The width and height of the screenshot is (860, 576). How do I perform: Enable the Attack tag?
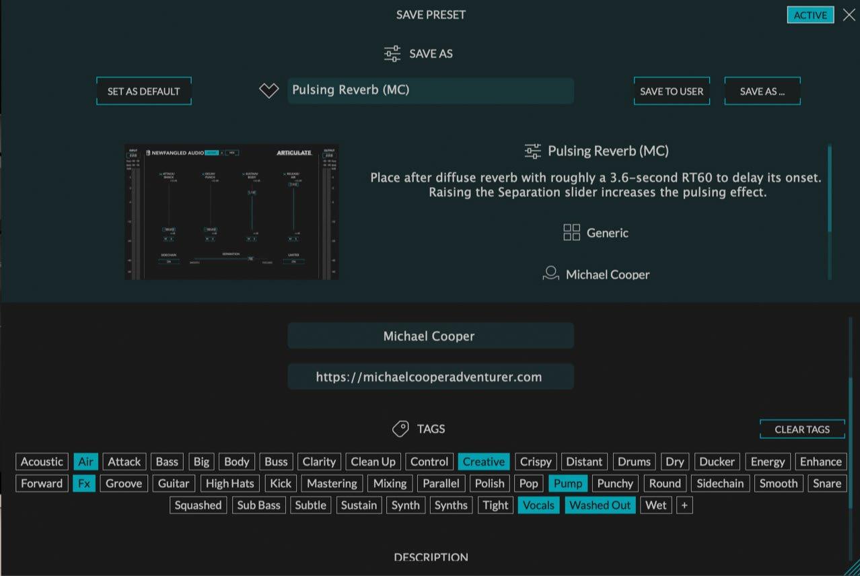click(x=124, y=462)
